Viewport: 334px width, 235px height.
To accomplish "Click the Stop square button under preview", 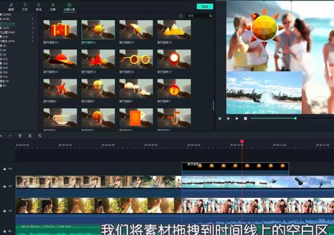I will point(245,118).
